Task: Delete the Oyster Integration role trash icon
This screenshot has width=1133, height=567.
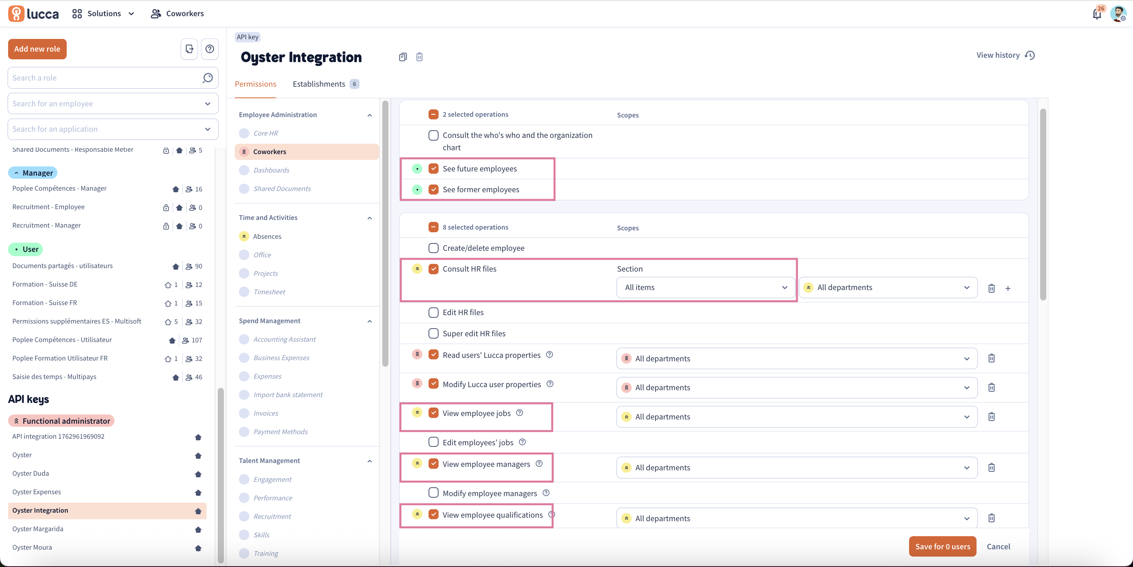Action: point(420,57)
